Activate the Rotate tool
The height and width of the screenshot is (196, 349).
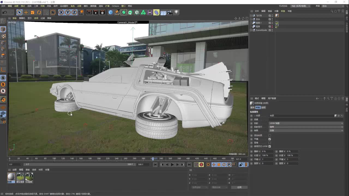click(x=39, y=12)
